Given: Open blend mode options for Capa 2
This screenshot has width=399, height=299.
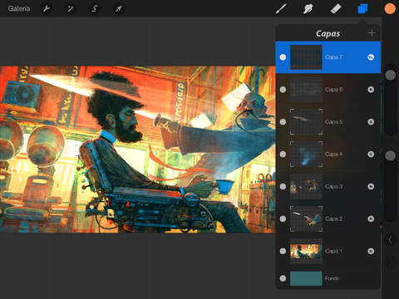Looking at the screenshot, I should pyautogui.click(x=371, y=218).
